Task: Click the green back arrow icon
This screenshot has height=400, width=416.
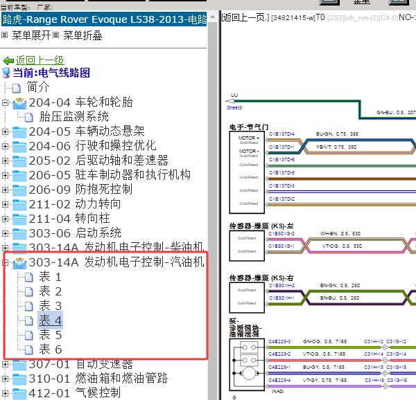Action: pos(8,61)
